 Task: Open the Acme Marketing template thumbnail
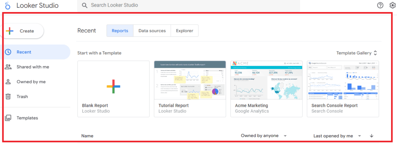pos(266,80)
